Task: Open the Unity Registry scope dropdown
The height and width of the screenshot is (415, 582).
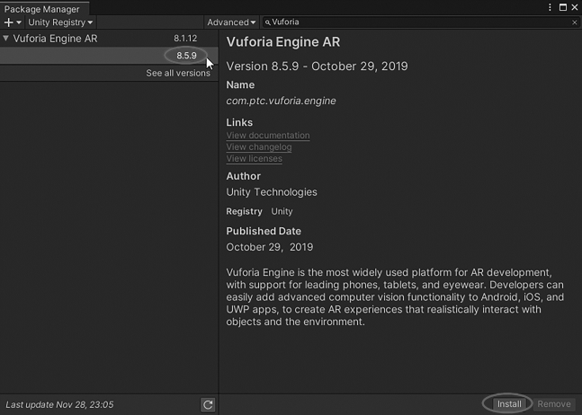Action: tap(60, 22)
